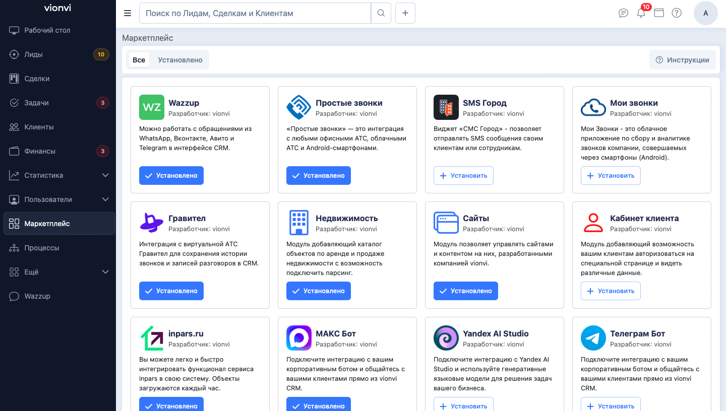Screen dimensions: 726x411
Task: Click the Лиды target icon in sidebar
Action: pos(14,54)
